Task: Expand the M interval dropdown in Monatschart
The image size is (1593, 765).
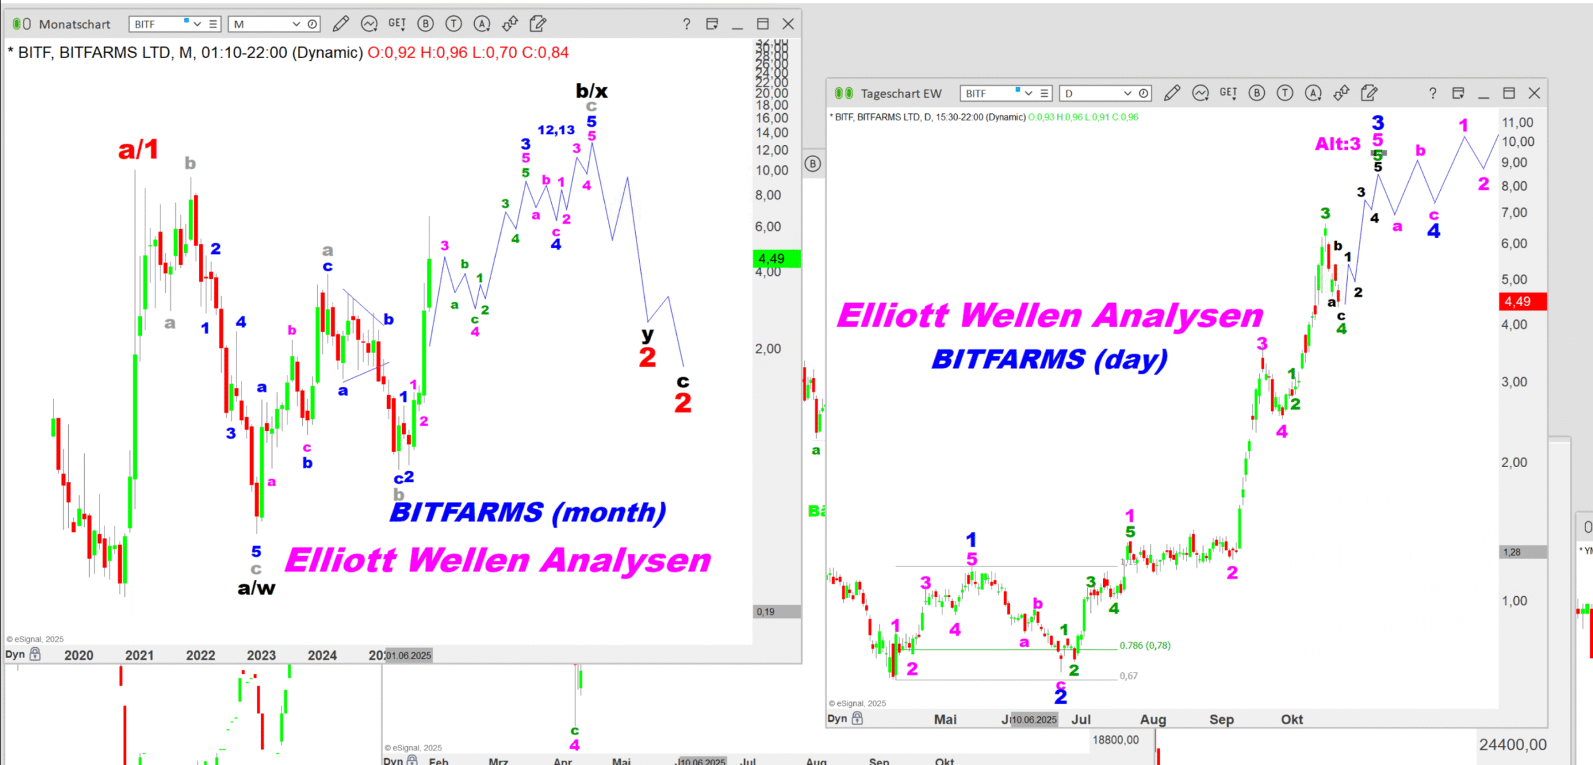Action: point(296,24)
